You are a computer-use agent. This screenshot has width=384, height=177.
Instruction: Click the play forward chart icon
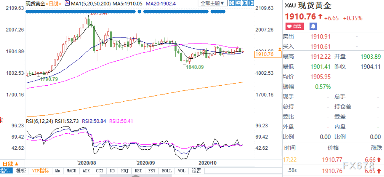coord(245,3)
